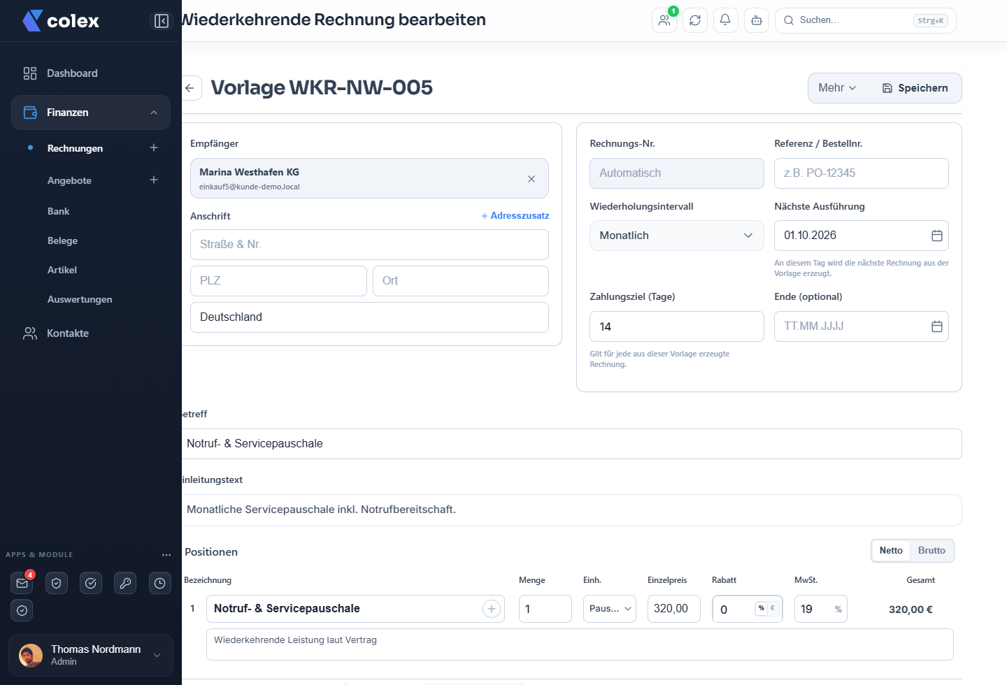Screen dimensions: 1007x685
Task: Open the Bank section
Action: click(59, 211)
